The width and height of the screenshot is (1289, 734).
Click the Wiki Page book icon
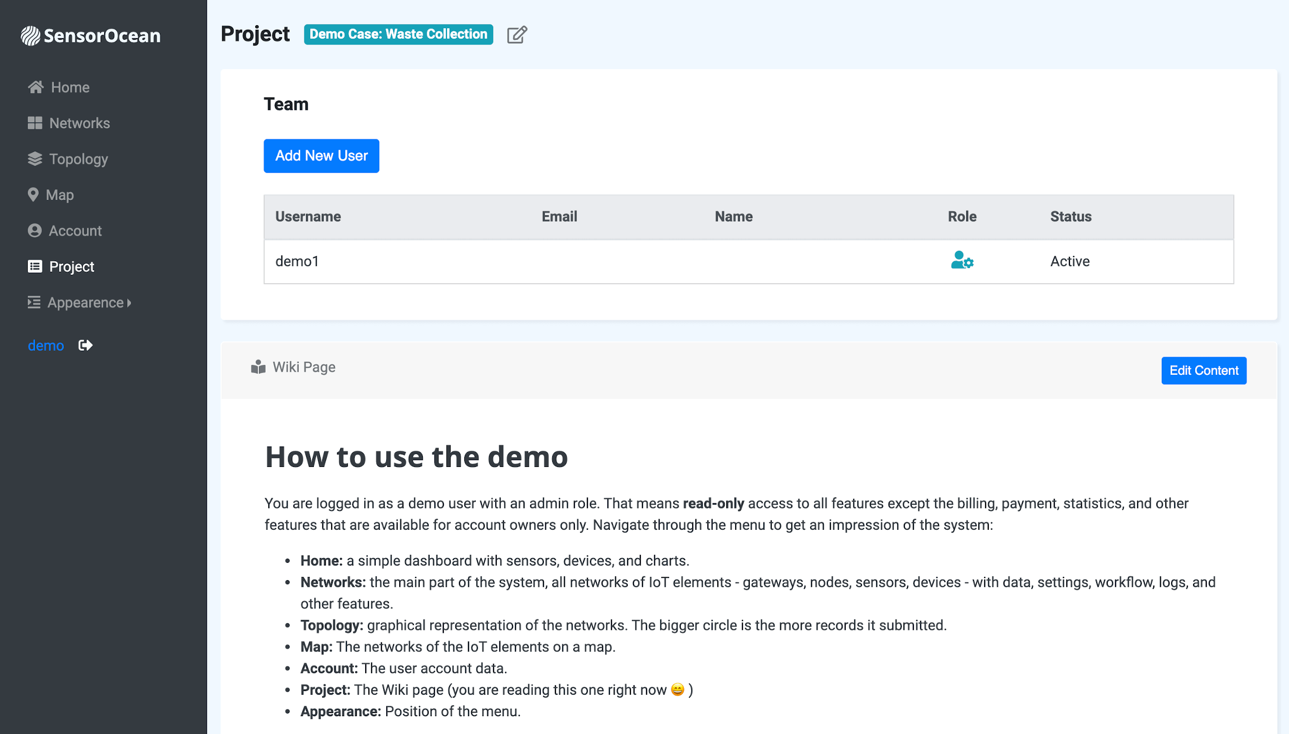coord(258,367)
